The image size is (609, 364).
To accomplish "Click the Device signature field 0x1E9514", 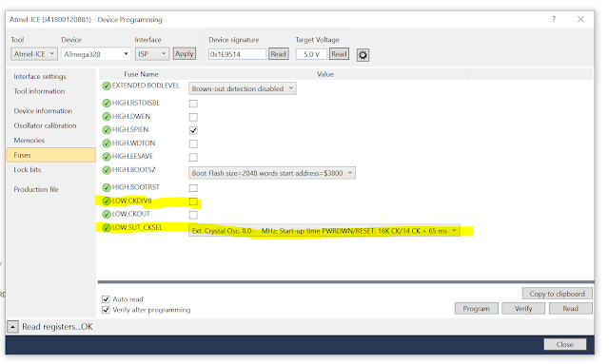I will (x=237, y=54).
